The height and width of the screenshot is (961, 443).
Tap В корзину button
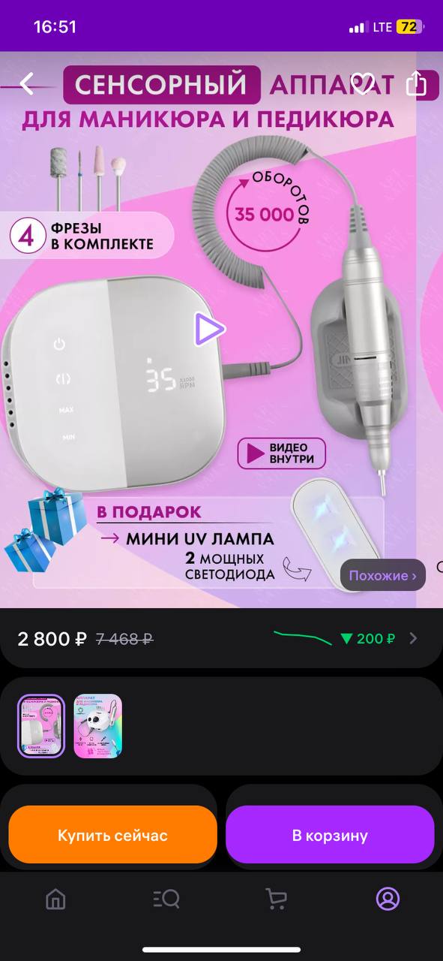point(330,835)
